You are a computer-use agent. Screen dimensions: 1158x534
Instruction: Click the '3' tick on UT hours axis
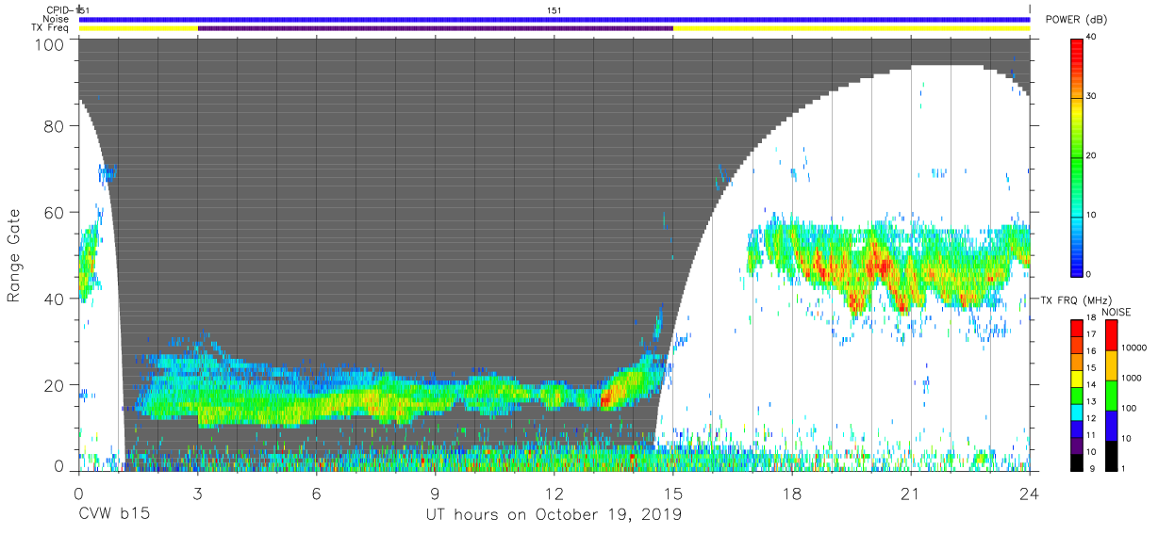pyautogui.click(x=198, y=493)
